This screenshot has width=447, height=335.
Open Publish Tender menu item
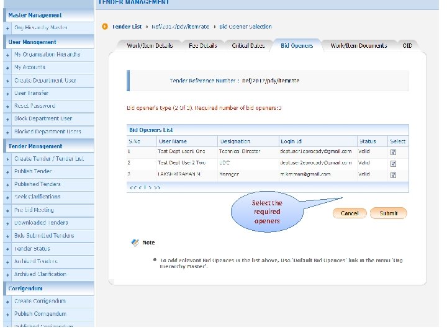tap(33, 171)
